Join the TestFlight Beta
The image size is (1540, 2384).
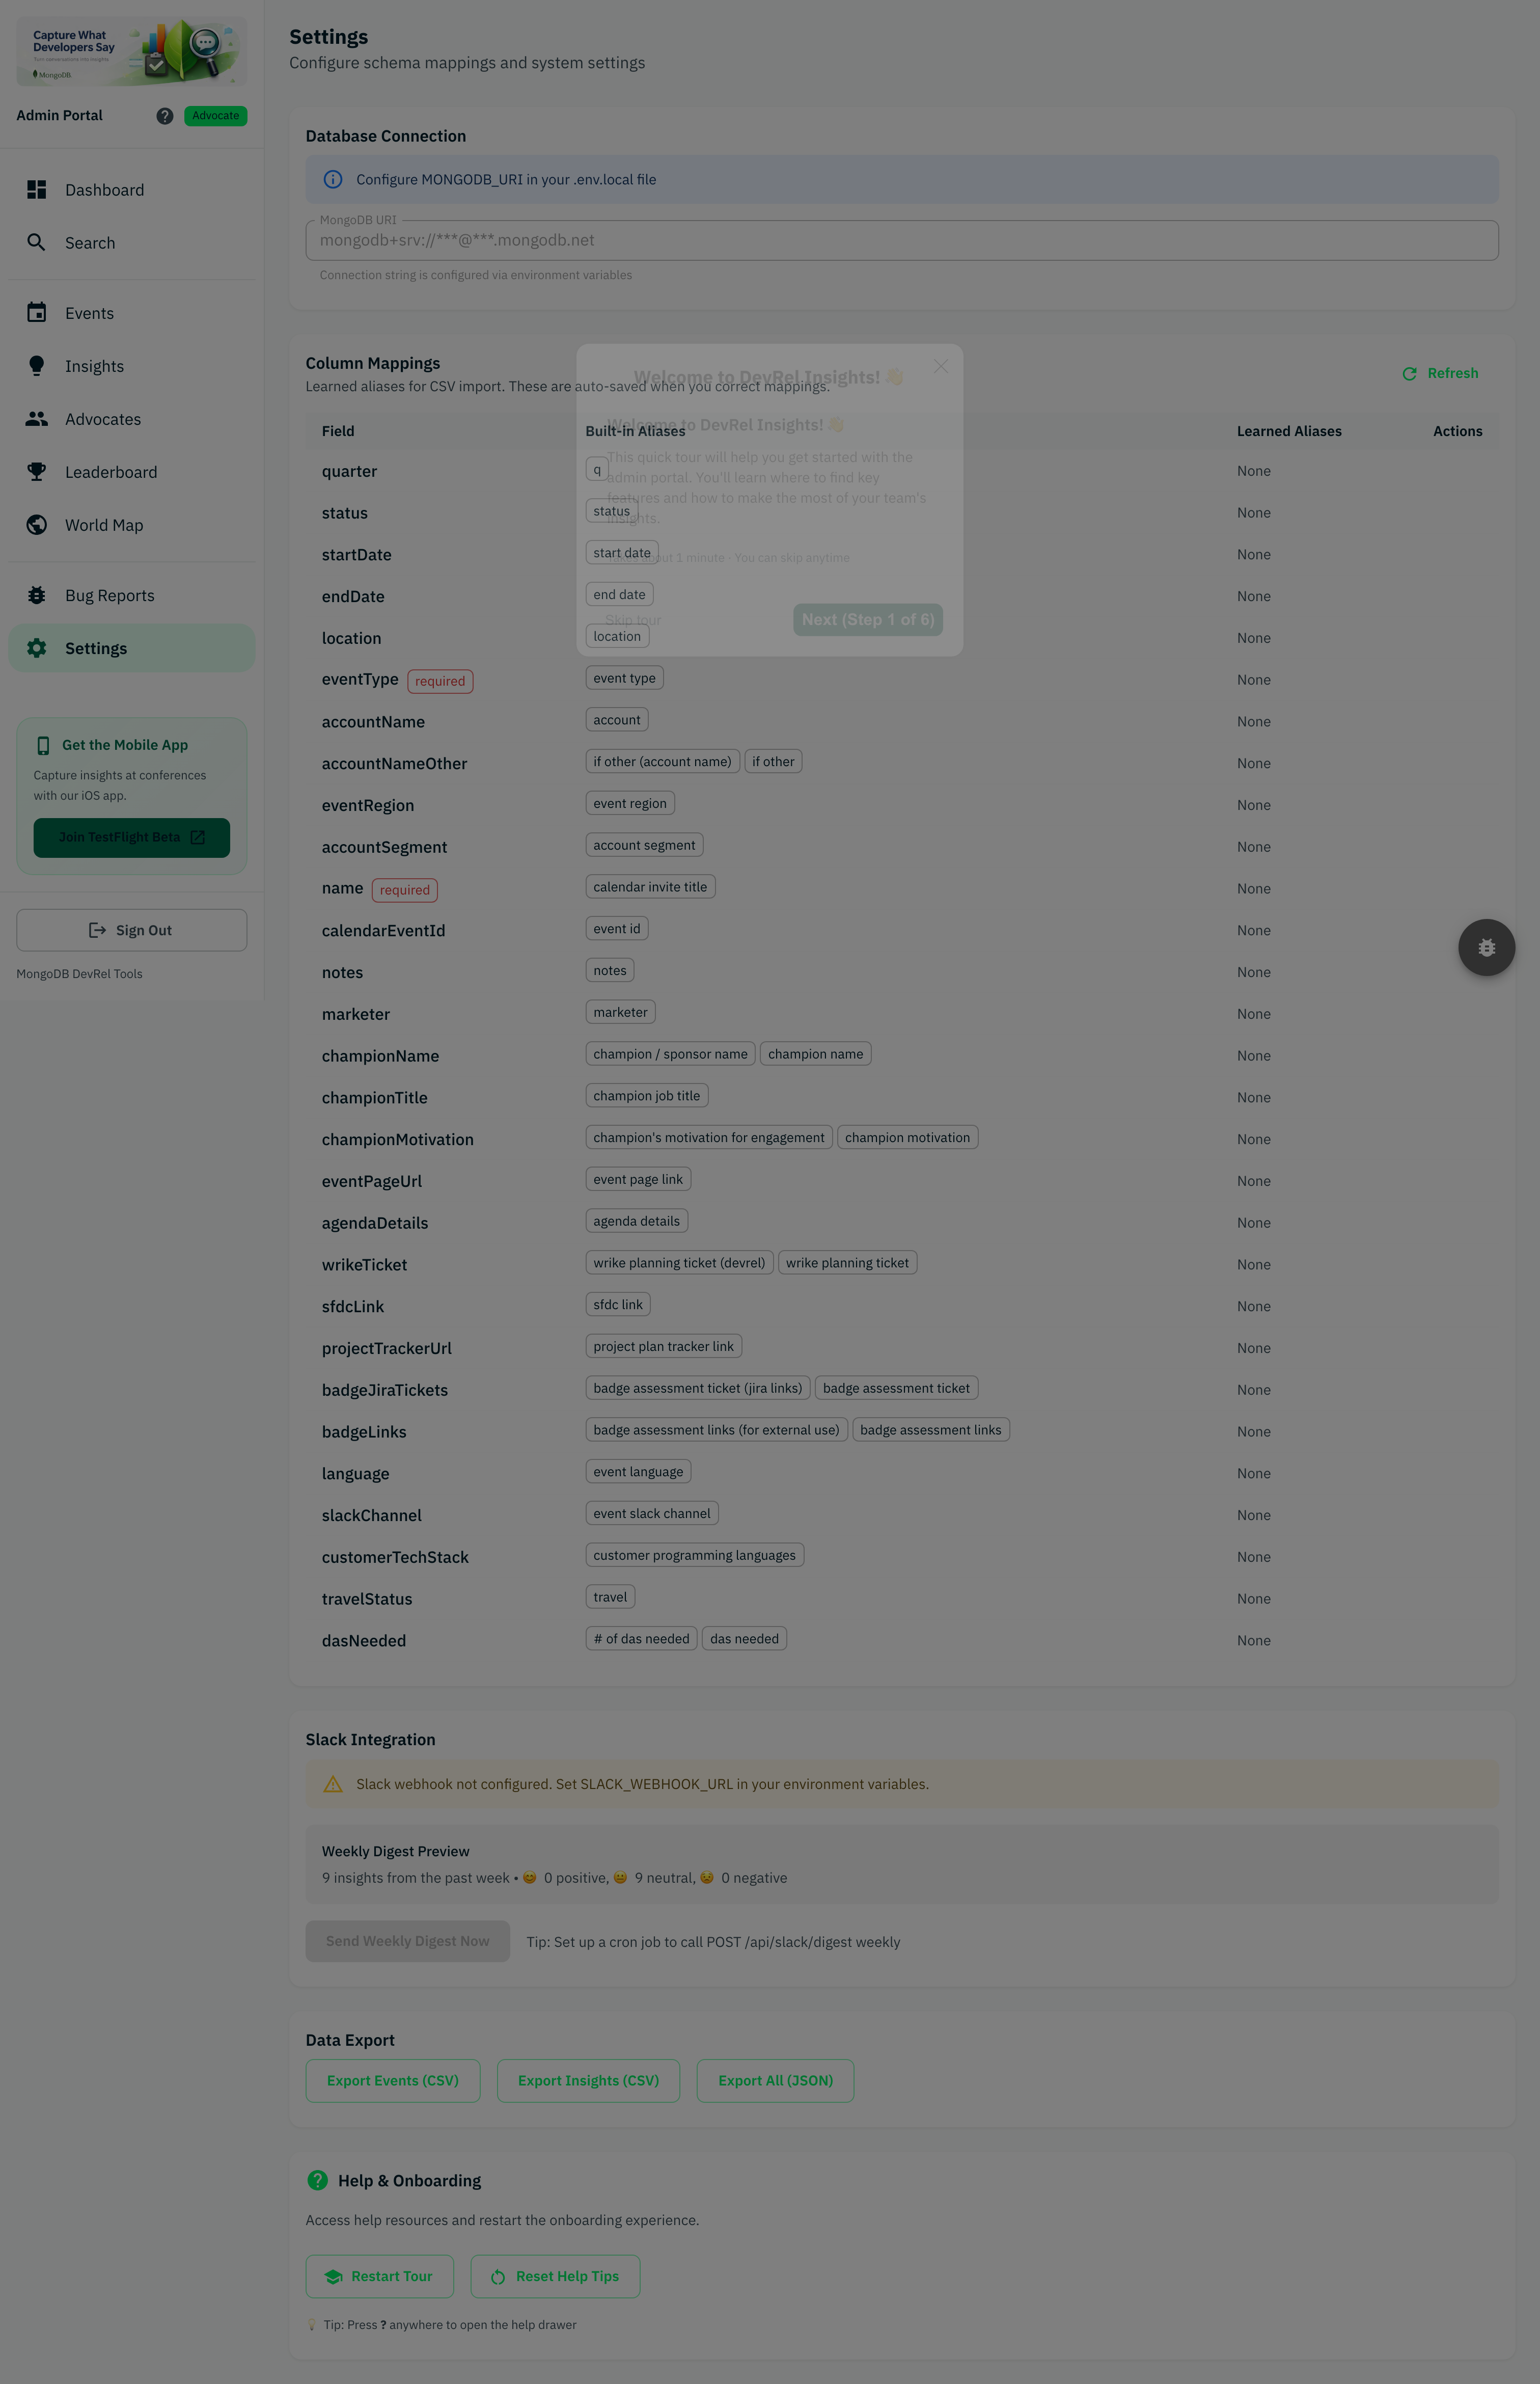131,837
